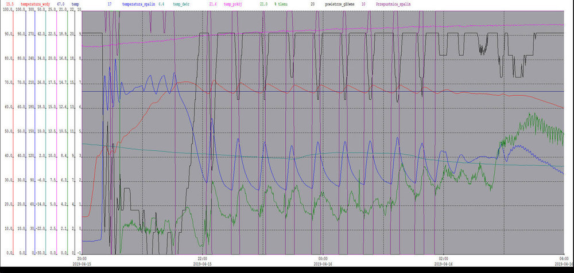Click the powietrze_główne legend label
Image resolution: width=574 pixels, height=273 pixels.
(x=338, y=4)
